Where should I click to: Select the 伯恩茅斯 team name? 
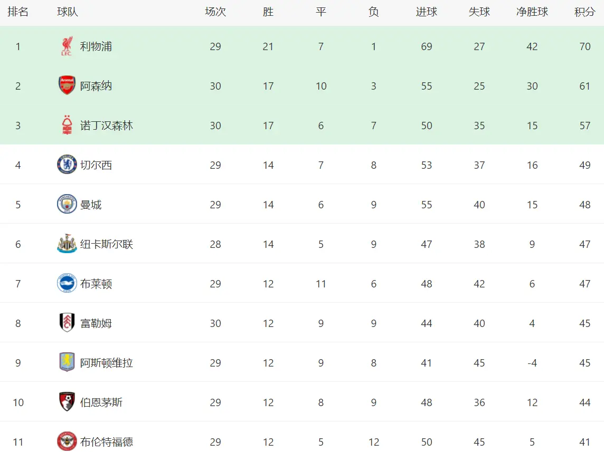pyautogui.click(x=101, y=402)
